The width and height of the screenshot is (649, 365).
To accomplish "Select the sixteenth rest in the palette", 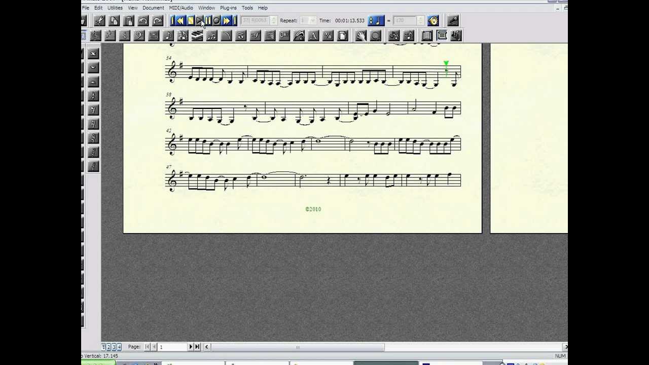I will click(93, 124).
